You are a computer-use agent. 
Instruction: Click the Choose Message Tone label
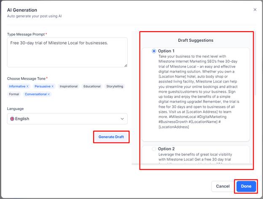26,78
